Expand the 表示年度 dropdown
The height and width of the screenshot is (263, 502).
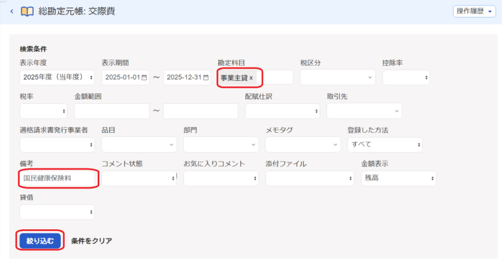(57, 78)
